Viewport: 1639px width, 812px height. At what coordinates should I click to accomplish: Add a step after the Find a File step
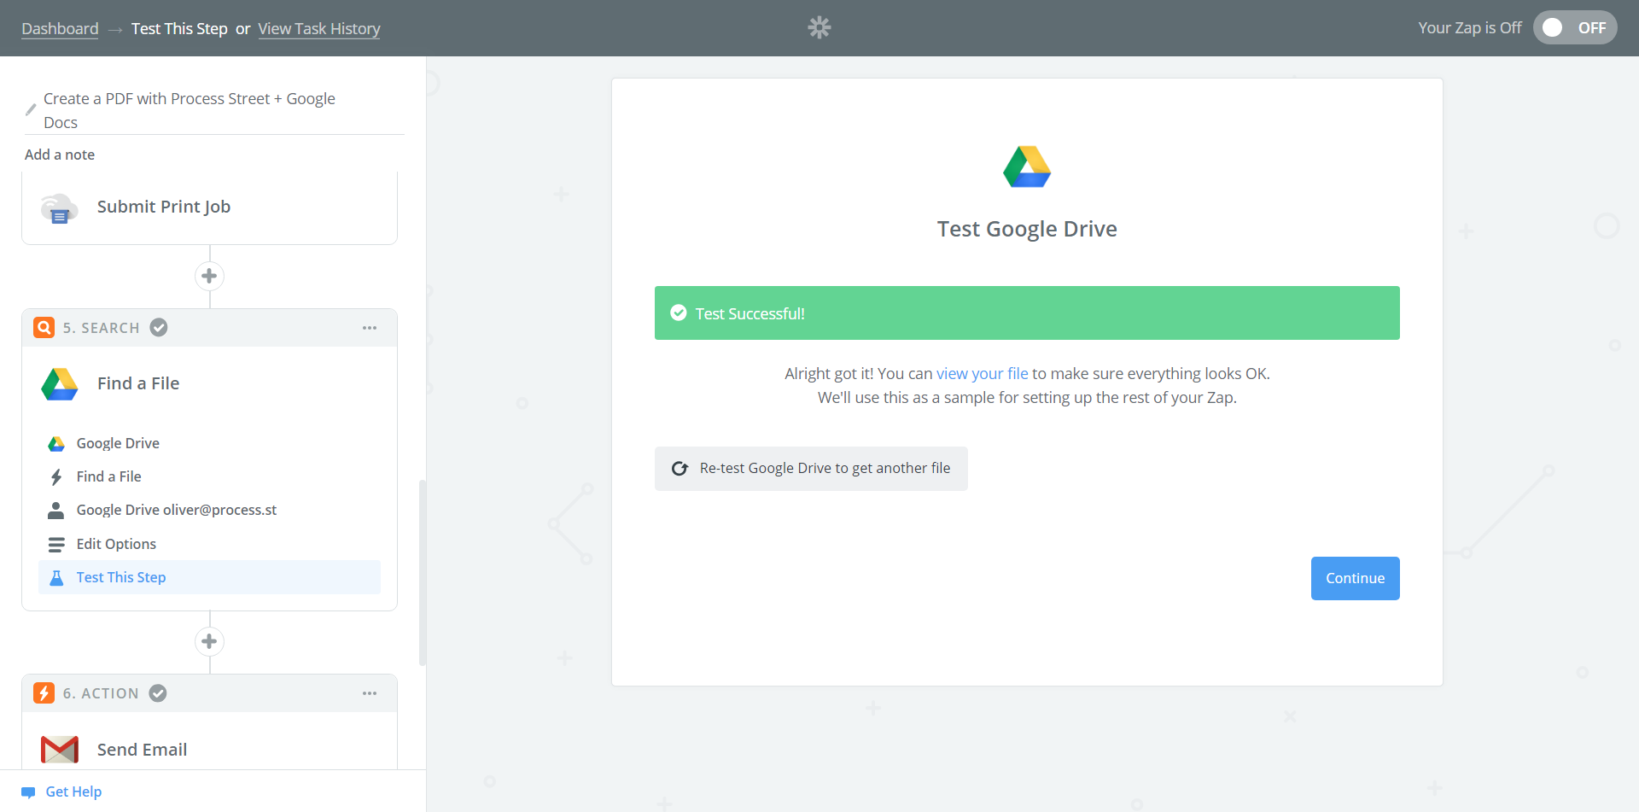209,641
